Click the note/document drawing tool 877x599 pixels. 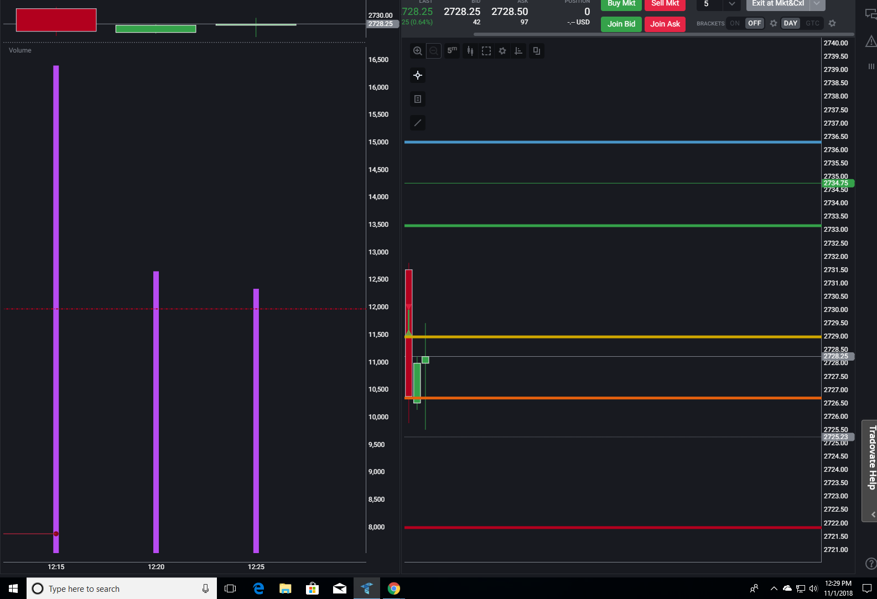tap(418, 99)
